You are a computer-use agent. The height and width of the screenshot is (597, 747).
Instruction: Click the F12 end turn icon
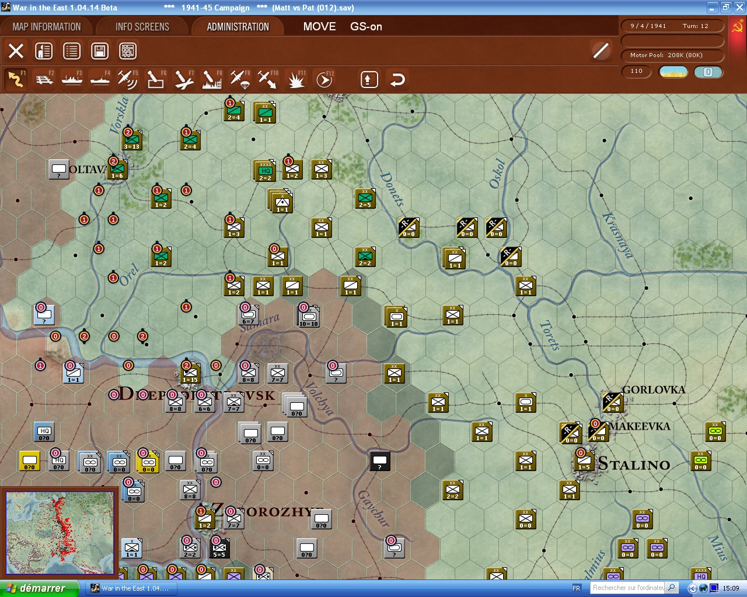point(324,79)
